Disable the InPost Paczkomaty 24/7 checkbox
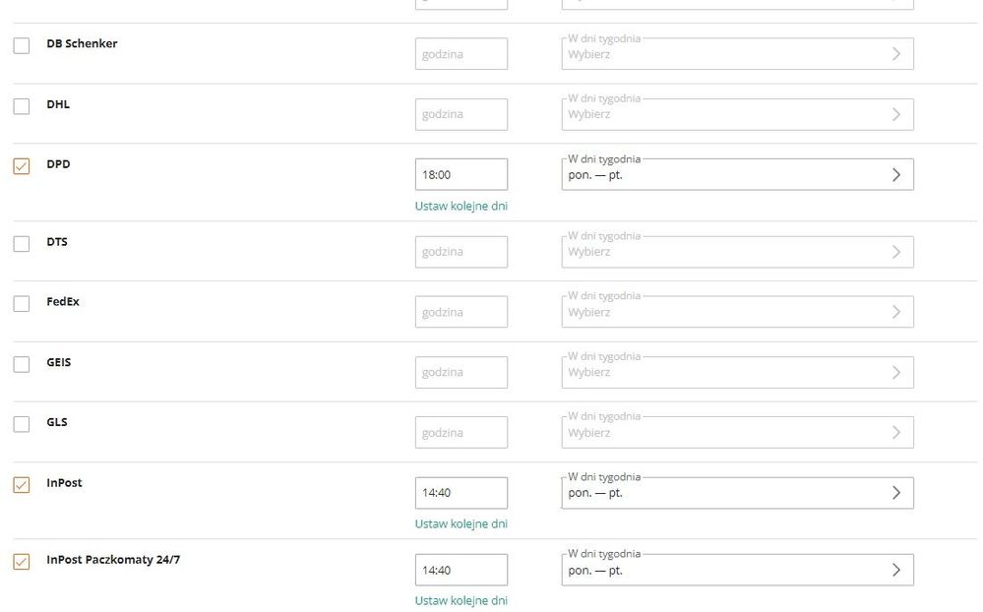Image resolution: width=983 pixels, height=612 pixels. click(22, 562)
